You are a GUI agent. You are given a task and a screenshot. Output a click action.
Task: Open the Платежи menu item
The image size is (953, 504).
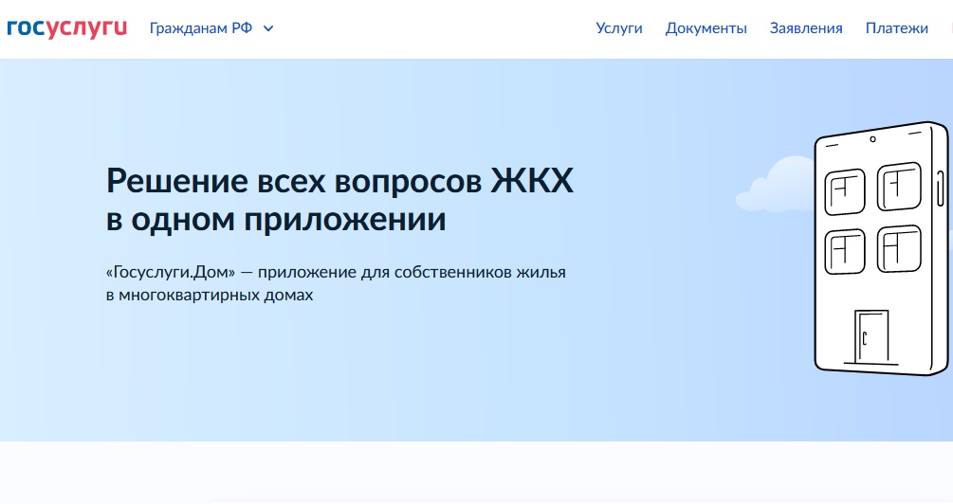tap(896, 28)
